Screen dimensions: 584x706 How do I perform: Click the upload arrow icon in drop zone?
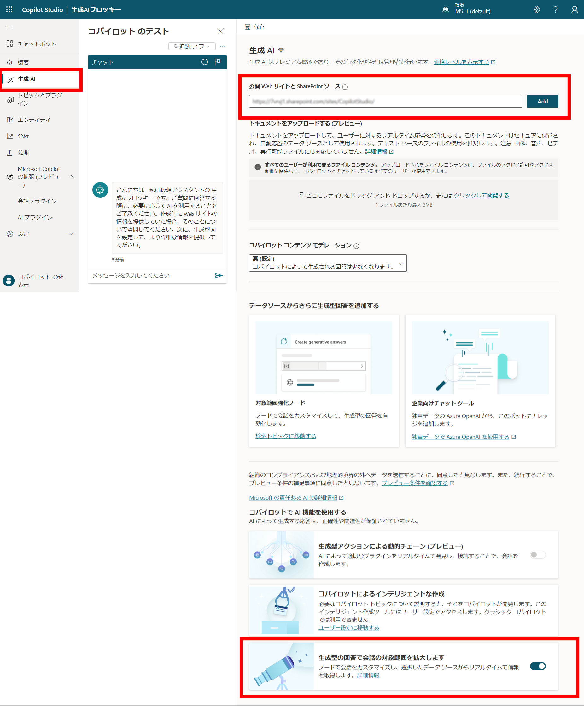[301, 195]
